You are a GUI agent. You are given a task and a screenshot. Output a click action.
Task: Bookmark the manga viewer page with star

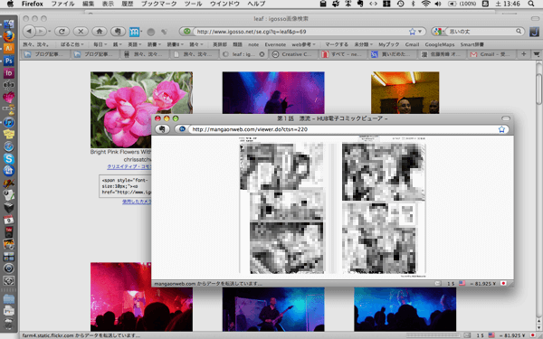click(x=501, y=129)
